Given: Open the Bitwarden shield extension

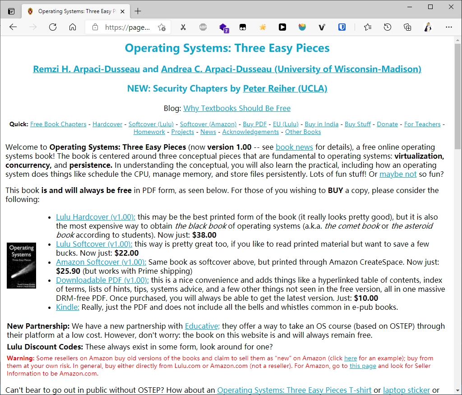Looking at the screenshot, I should 342,28.
